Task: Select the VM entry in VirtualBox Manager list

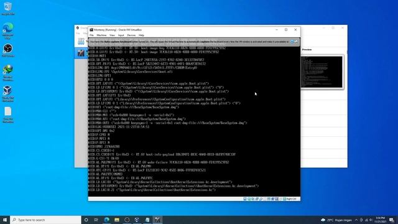Action: click(81, 53)
